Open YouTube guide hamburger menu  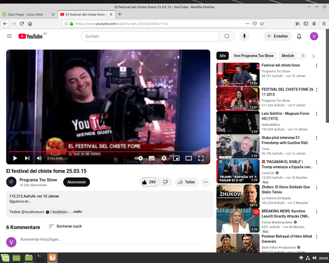[x=9, y=36]
